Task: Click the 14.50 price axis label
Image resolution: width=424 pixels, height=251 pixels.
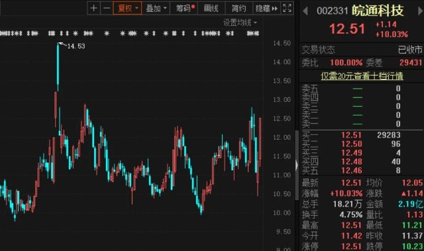Action: click(282, 43)
